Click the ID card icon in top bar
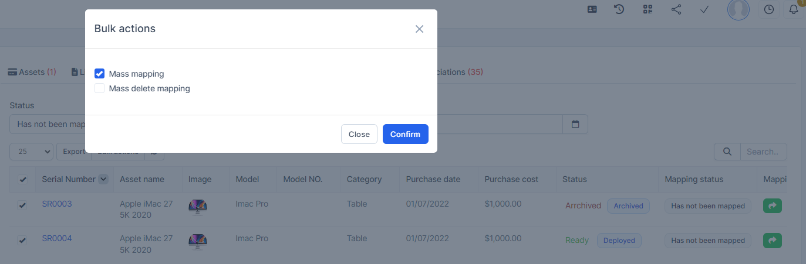Screen dimensions: 806x264 pos(592,9)
